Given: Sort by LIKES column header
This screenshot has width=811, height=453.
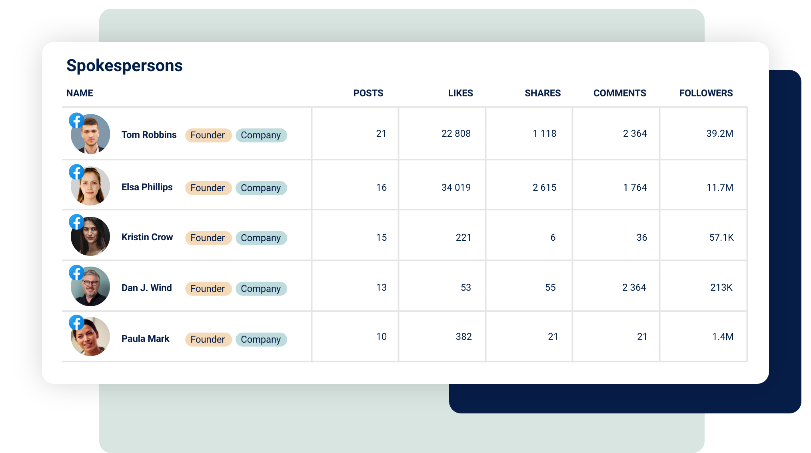Looking at the screenshot, I should [x=460, y=93].
